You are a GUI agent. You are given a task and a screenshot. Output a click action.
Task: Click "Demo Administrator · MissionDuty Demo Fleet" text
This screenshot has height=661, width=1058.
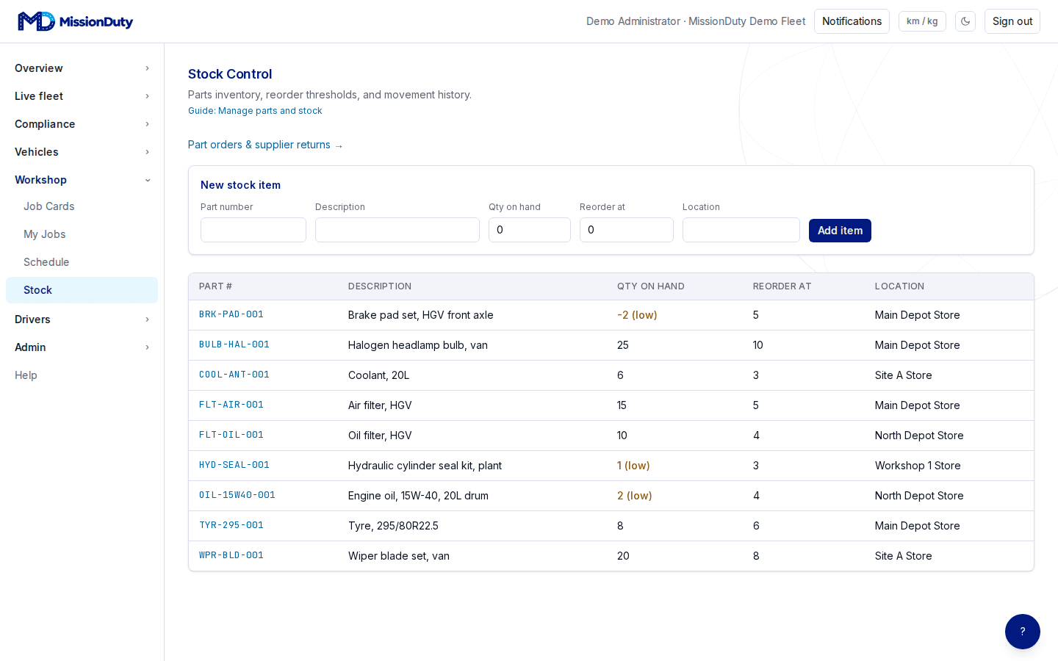[x=696, y=21]
